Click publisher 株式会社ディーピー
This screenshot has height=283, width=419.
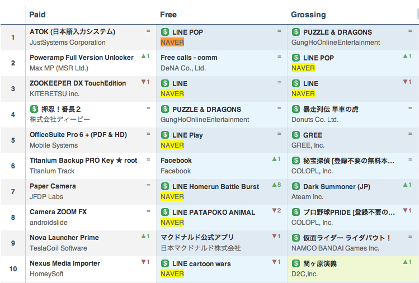60,119
